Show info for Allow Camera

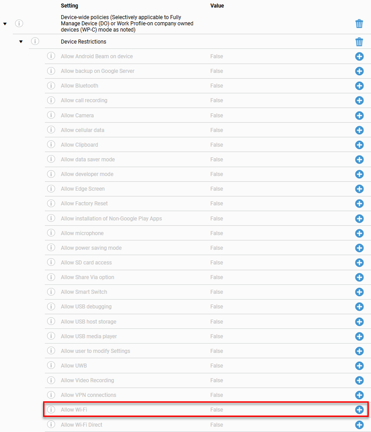[51, 115]
